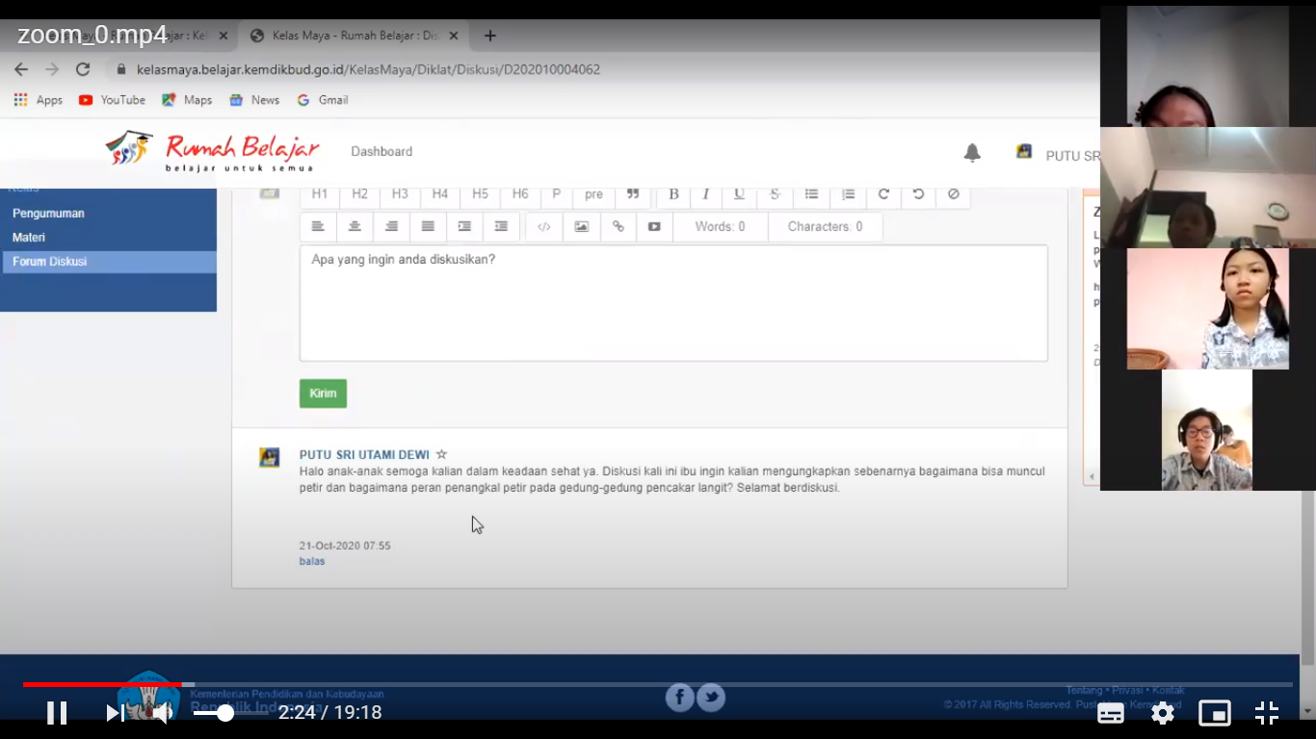The image size is (1316, 739).
Task: Go back in the browser
Action: tap(21, 69)
